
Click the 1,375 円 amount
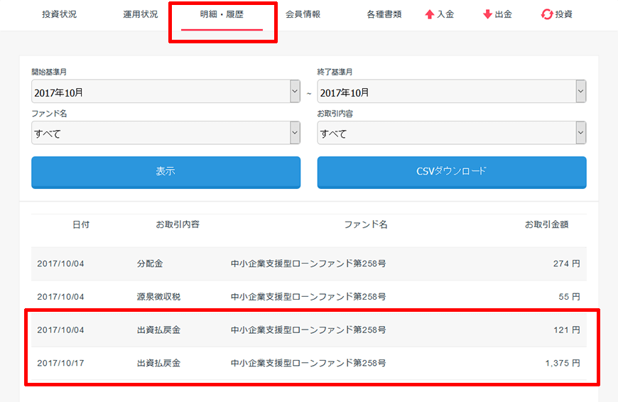563,363
